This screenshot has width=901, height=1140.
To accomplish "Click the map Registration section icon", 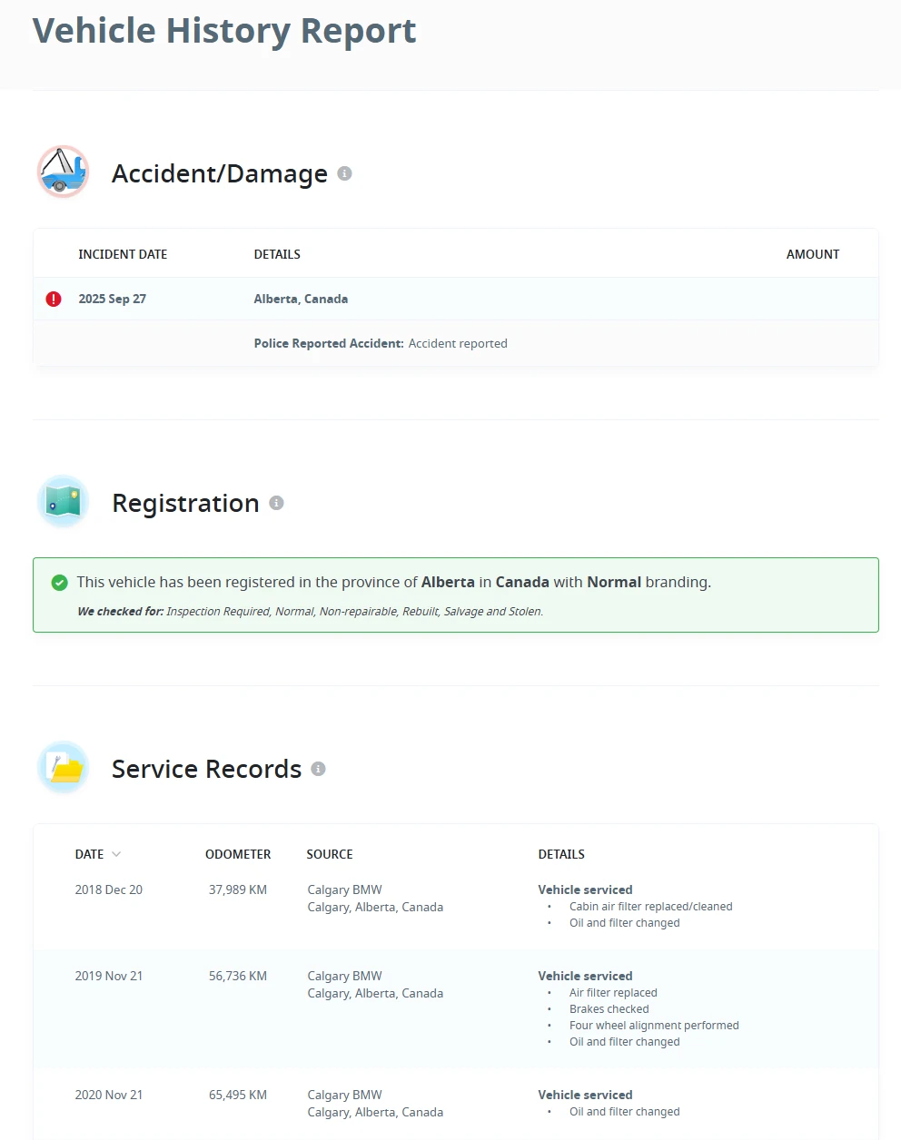I will (x=63, y=501).
